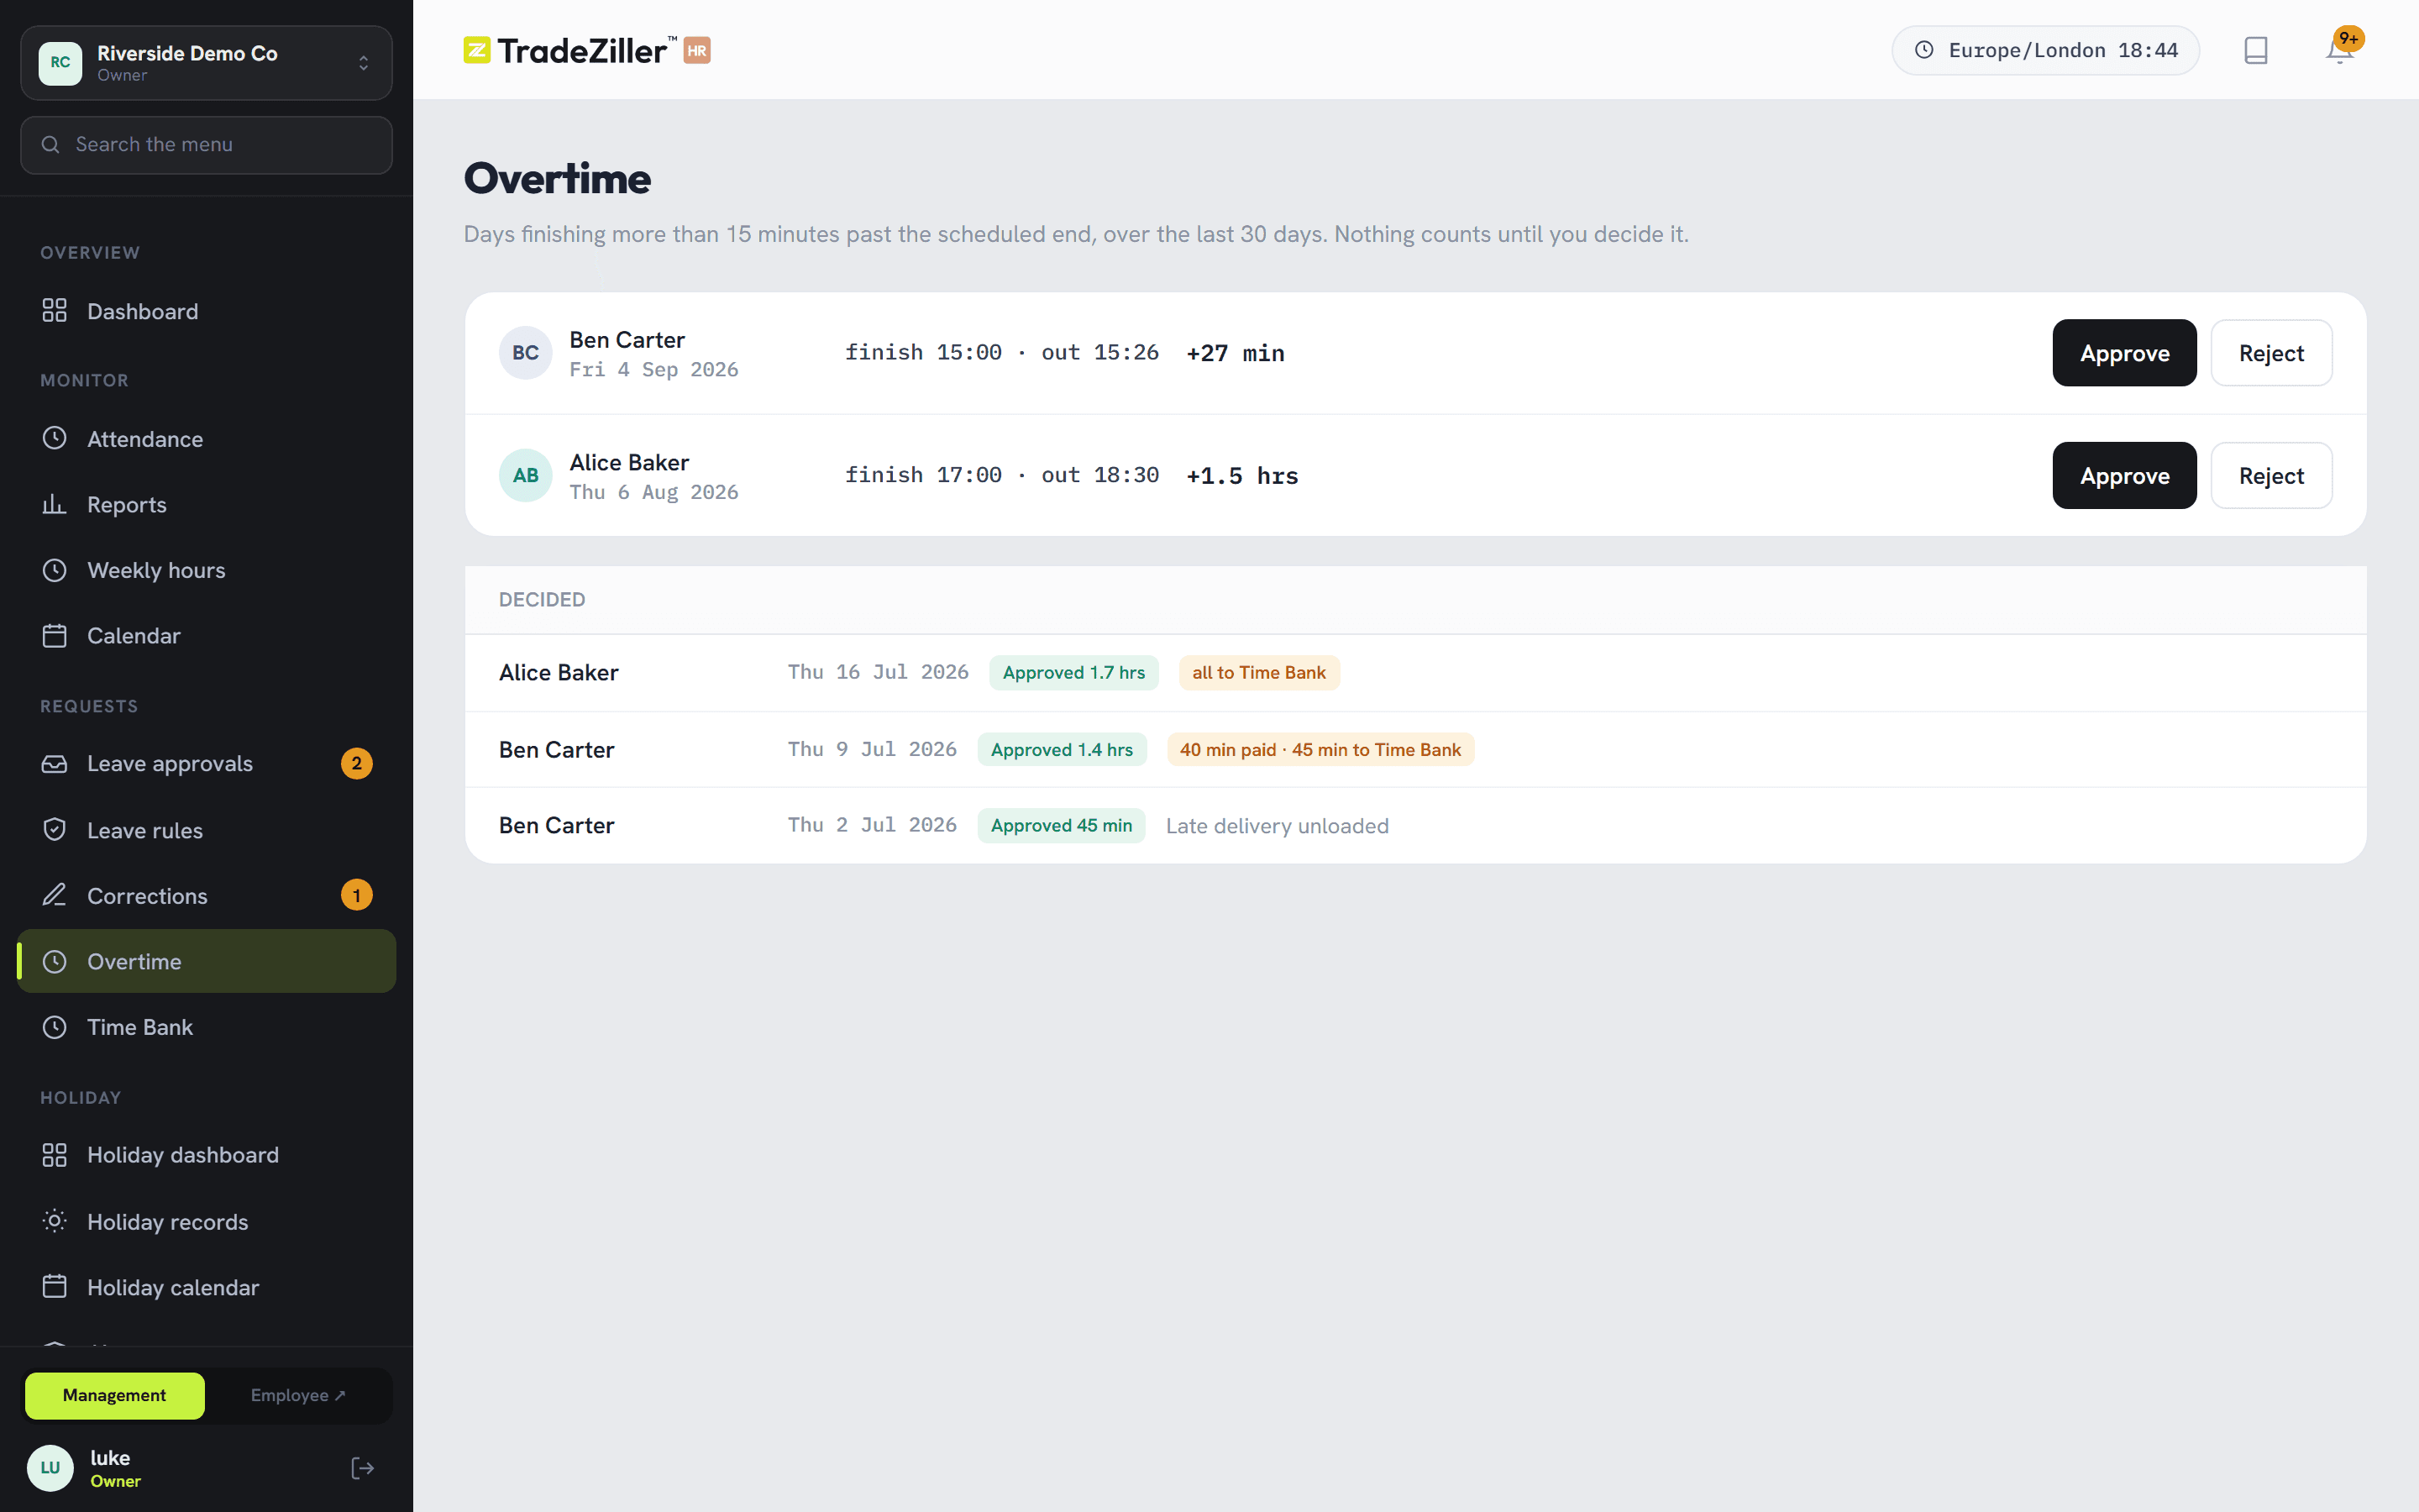Click the Corrections pencil icon

pyautogui.click(x=54, y=895)
